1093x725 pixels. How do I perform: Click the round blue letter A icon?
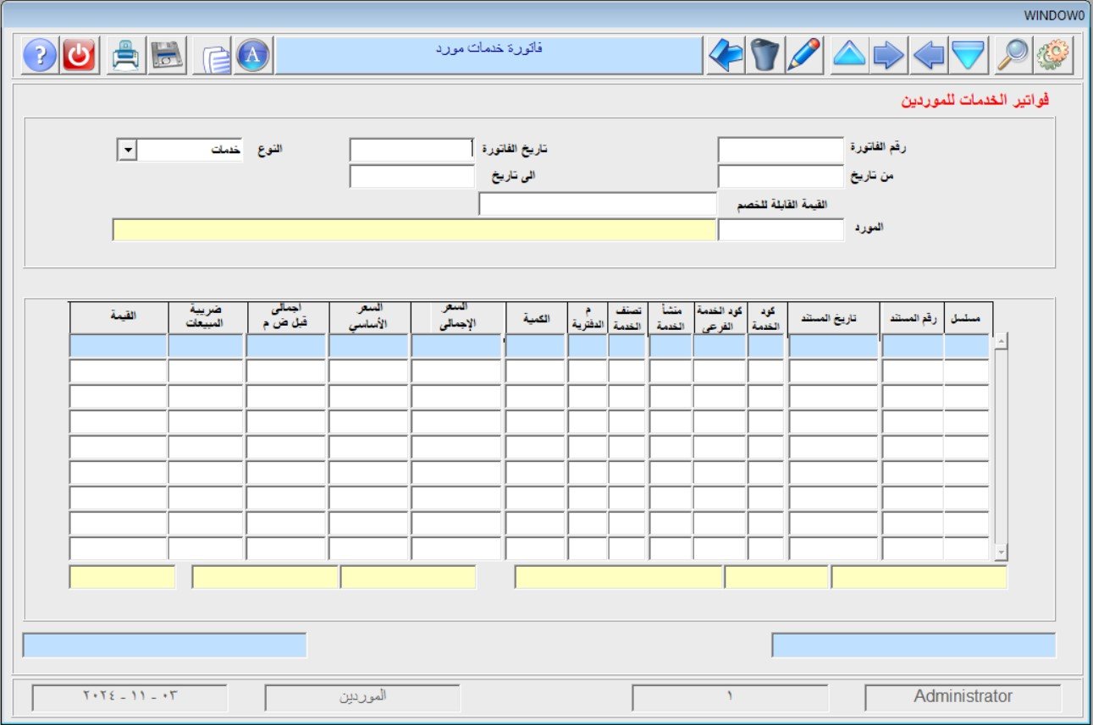253,56
